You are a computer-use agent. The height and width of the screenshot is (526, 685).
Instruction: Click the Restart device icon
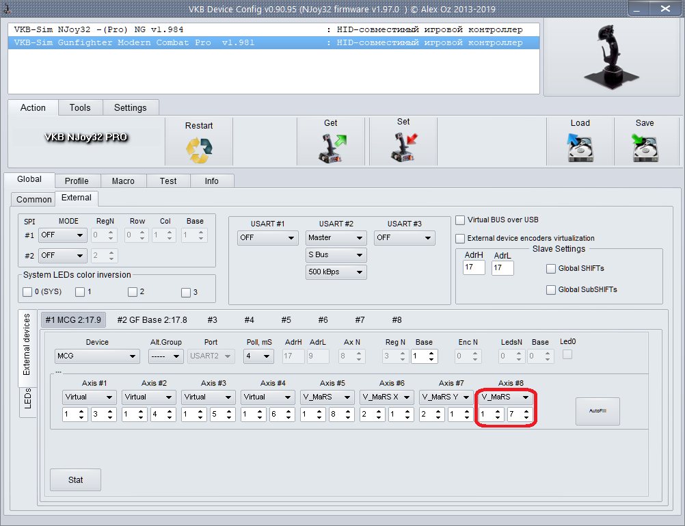click(x=199, y=149)
